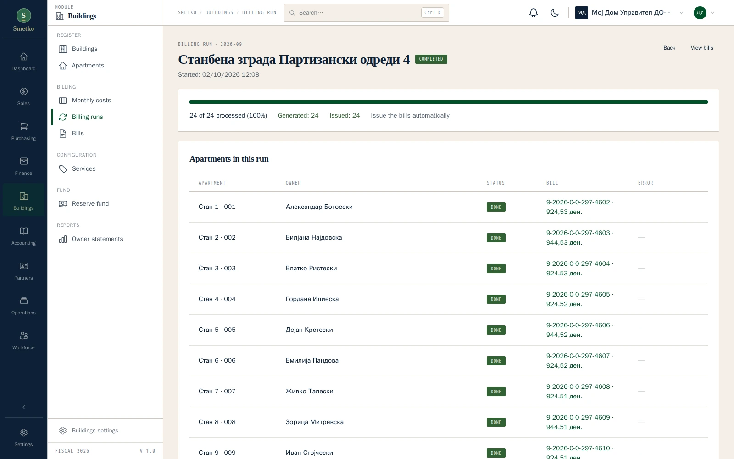
Task: Click the billing run progress bar
Action: click(449, 102)
